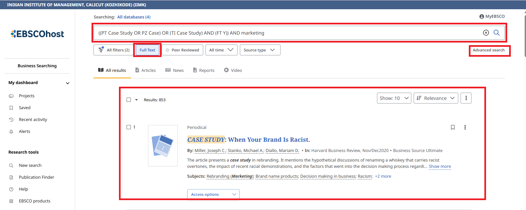Viewport: 526px width, 210px height.
Task: Click the magnifying glass search icon
Action: click(x=496, y=33)
